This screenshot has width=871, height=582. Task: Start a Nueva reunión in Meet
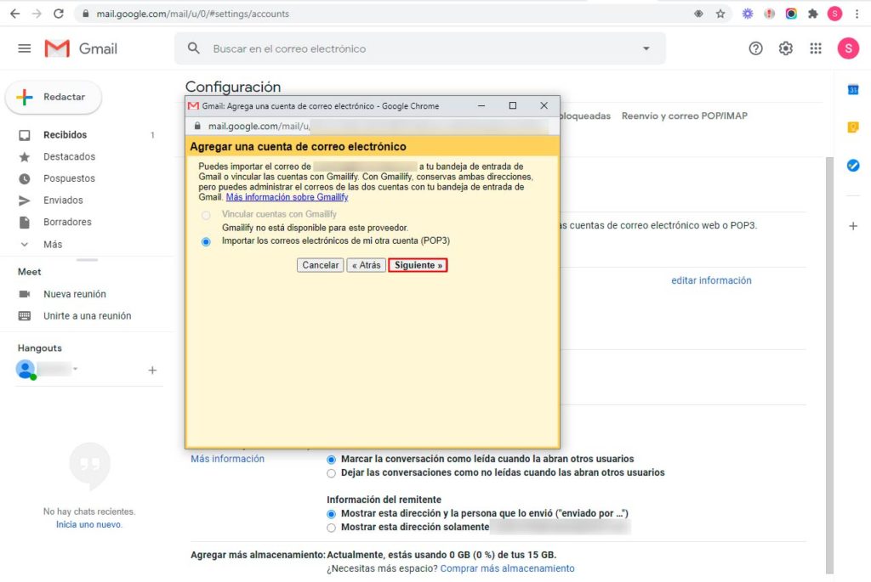pyautogui.click(x=75, y=294)
